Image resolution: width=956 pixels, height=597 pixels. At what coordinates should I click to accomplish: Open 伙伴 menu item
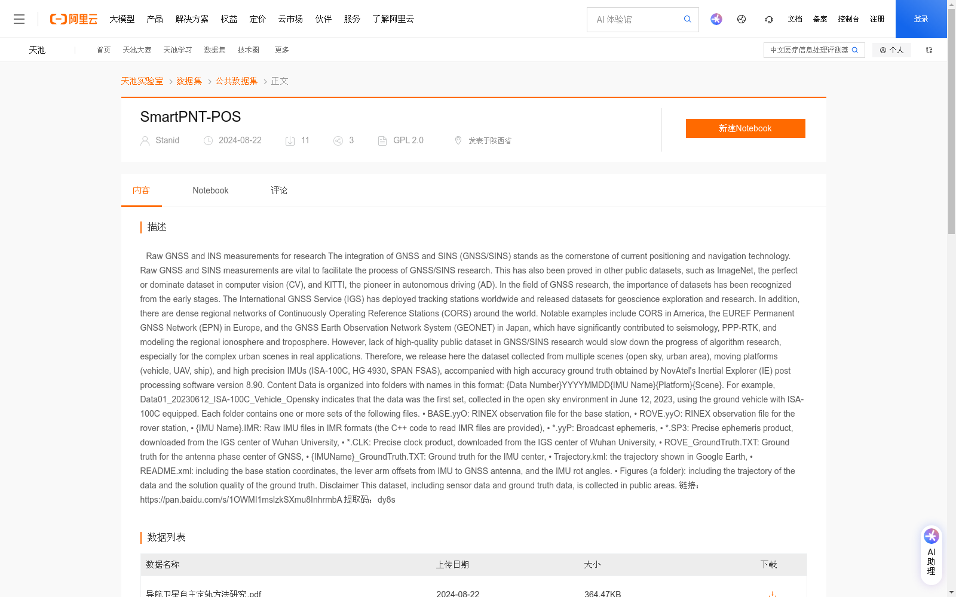click(323, 19)
